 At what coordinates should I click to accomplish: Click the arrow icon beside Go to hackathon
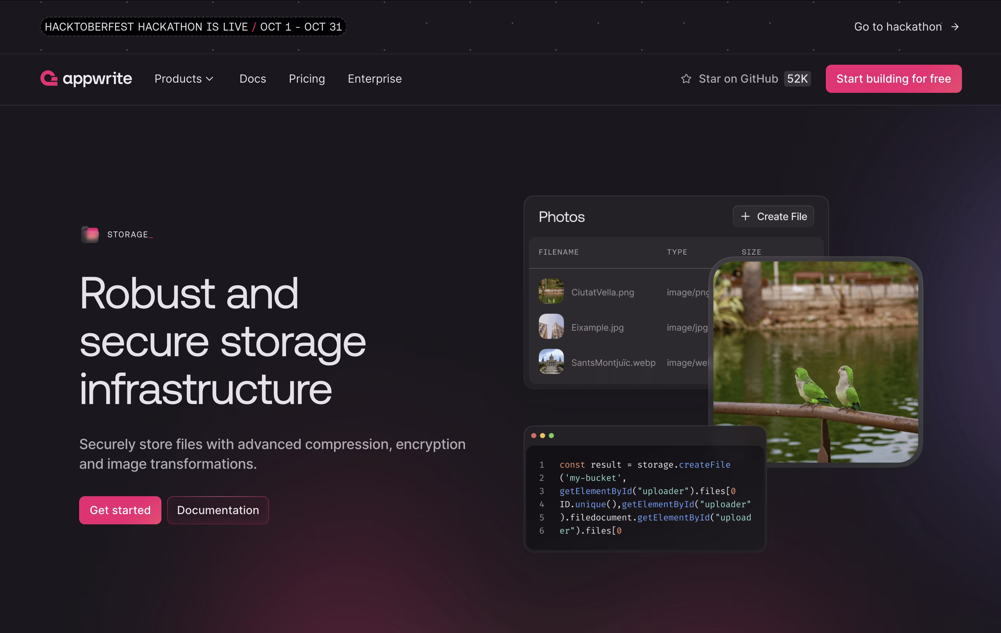[x=955, y=27]
